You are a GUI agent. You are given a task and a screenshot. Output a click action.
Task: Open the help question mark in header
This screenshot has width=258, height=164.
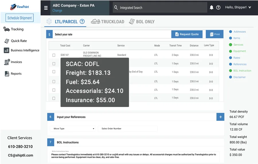click(218, 7)
